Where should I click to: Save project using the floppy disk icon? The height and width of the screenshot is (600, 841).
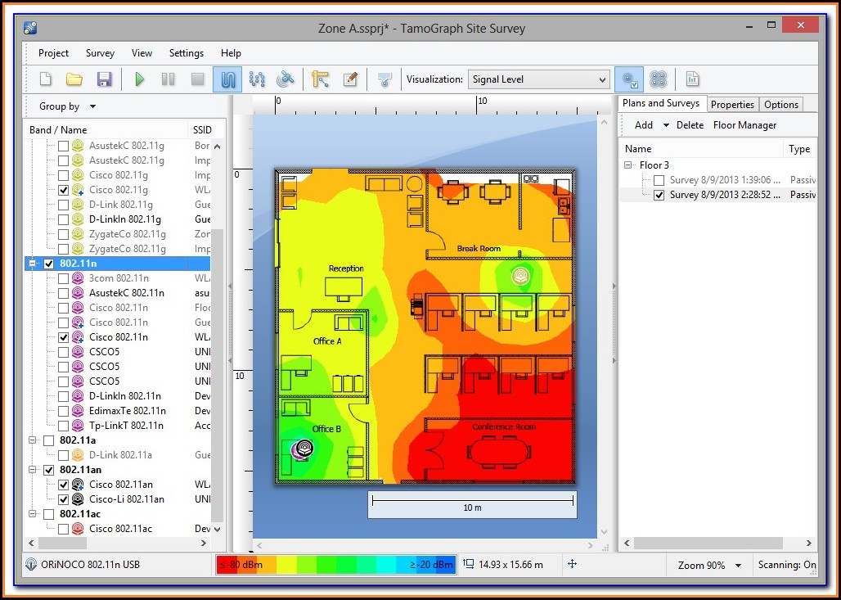[104, 79]
